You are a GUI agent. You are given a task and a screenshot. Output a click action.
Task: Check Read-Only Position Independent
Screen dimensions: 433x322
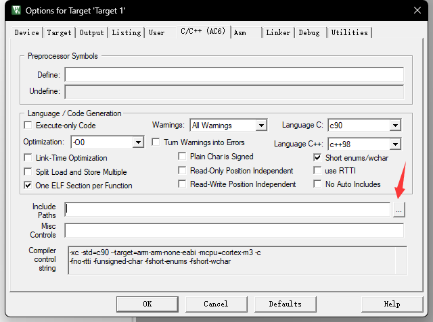coord(182,170)
